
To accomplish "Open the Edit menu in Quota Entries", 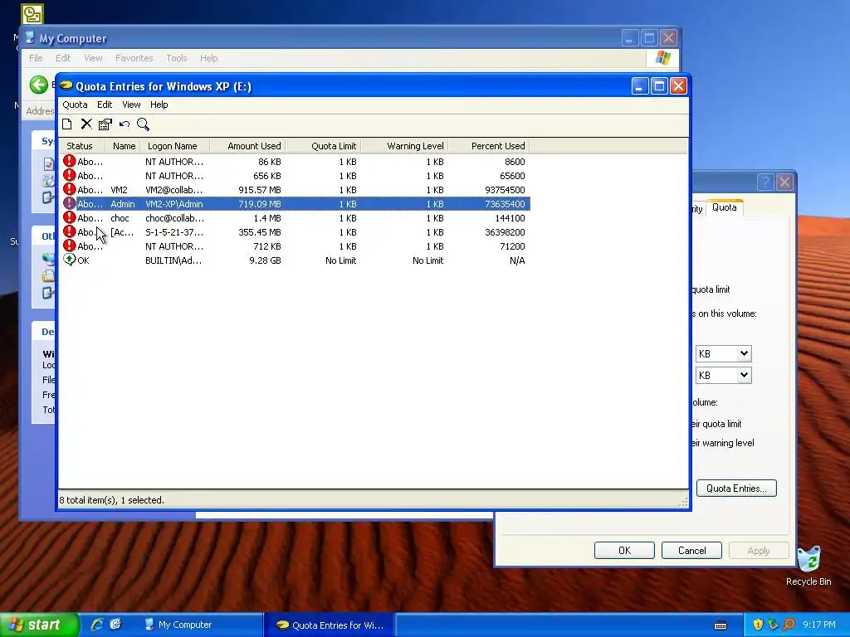I will click(x=105, y=105).
